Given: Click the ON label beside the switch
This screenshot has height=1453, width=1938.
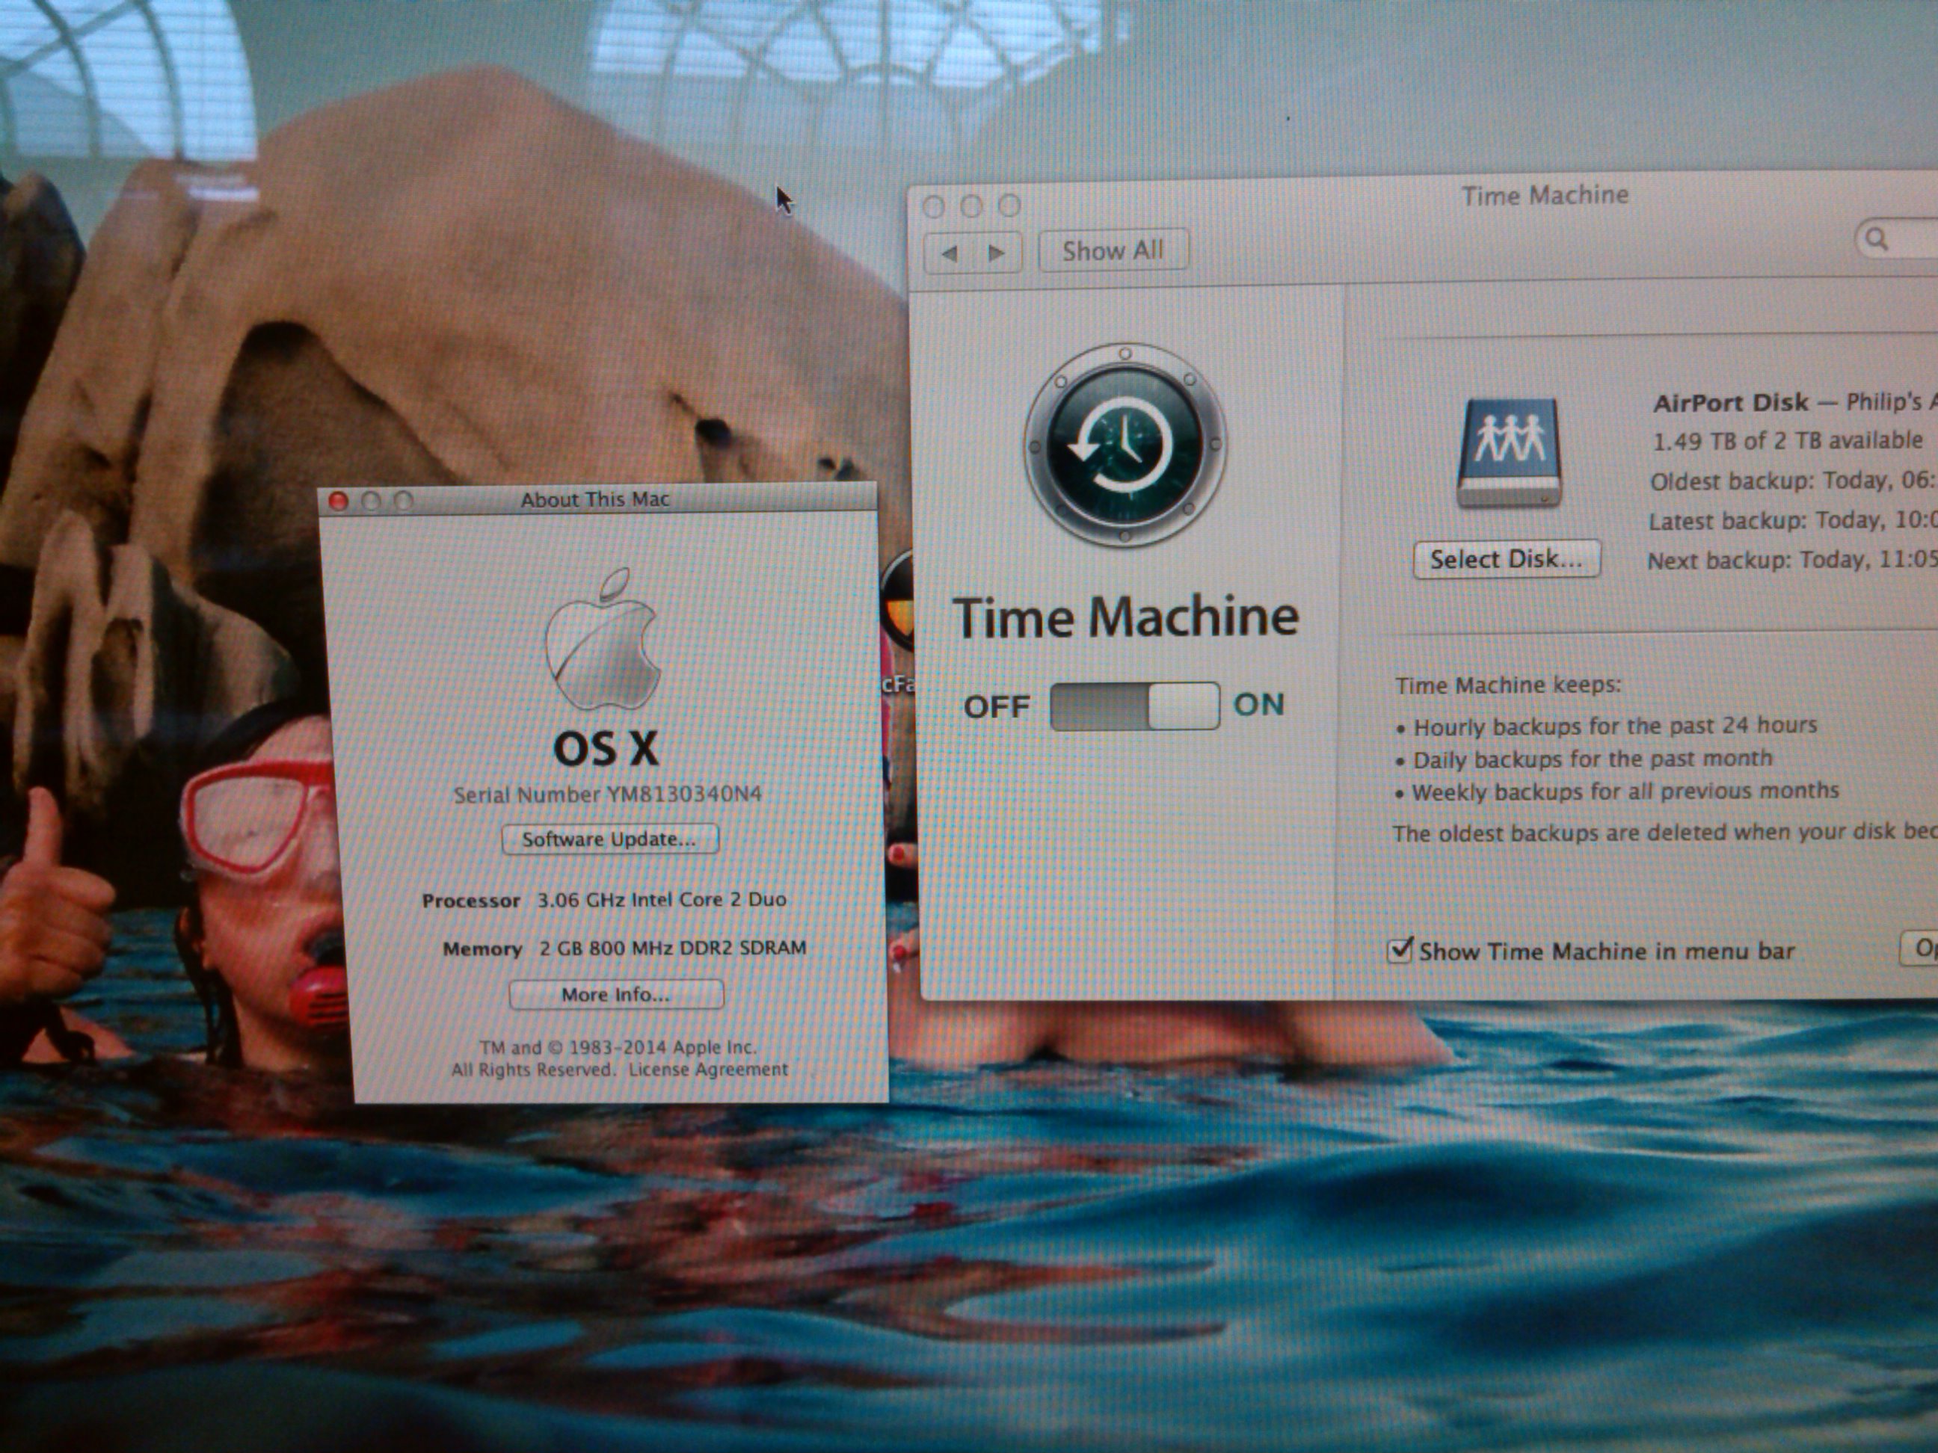Looking at the screenshot, I should pyautogui.click(x=1259, y=704).
